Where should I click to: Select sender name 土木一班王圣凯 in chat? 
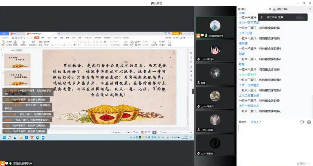click(x=249, y=23)
